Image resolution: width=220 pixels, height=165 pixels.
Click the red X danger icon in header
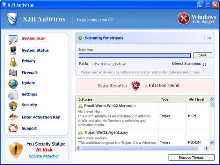point(184,18)
